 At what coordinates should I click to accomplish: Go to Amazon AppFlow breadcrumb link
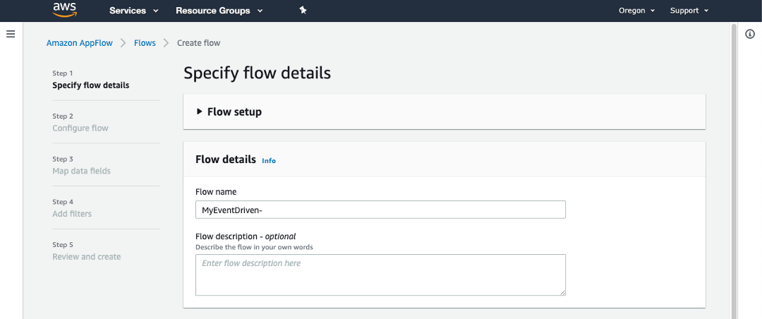pyautogui.click(x=79, y=43)
